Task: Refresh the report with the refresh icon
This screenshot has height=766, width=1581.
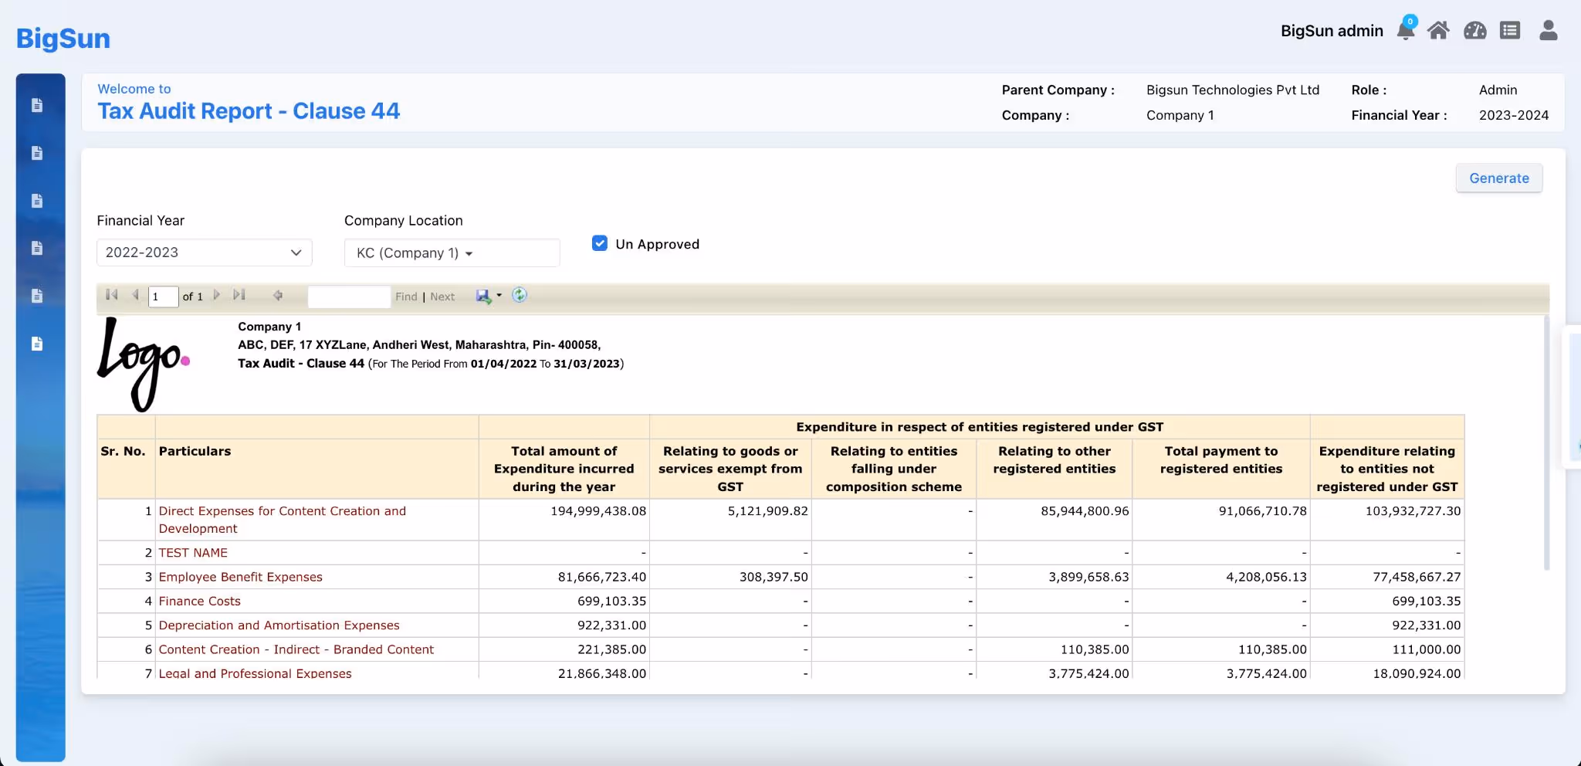Action: (x=520, y=295)
